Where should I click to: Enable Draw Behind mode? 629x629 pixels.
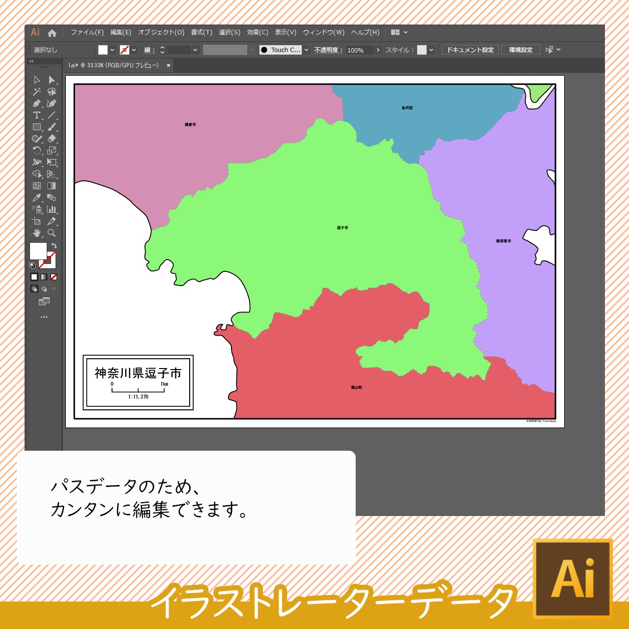pos(44,289)
